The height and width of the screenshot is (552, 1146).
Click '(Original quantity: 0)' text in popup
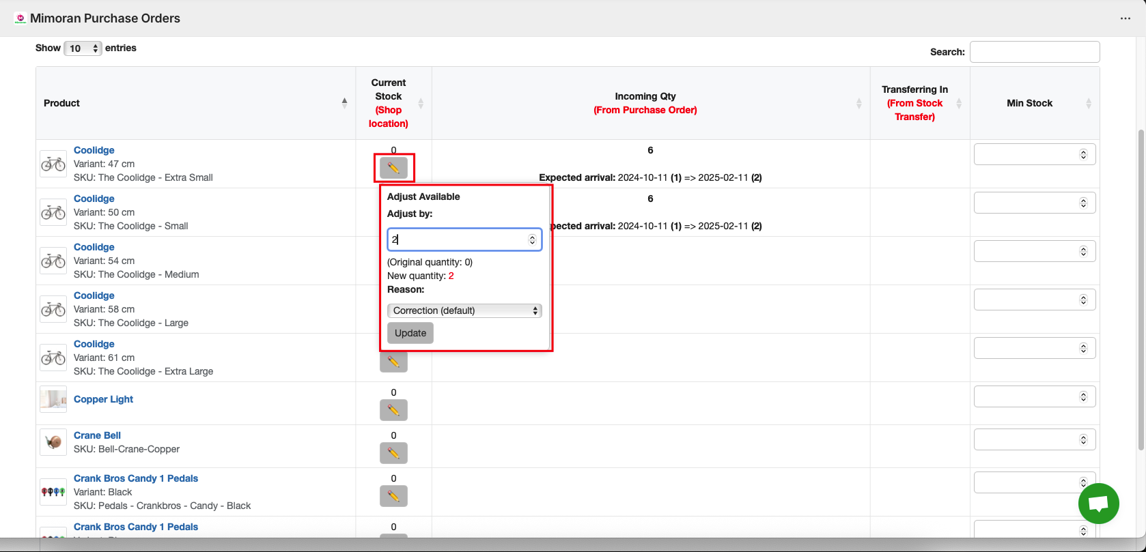pos(430,262)
